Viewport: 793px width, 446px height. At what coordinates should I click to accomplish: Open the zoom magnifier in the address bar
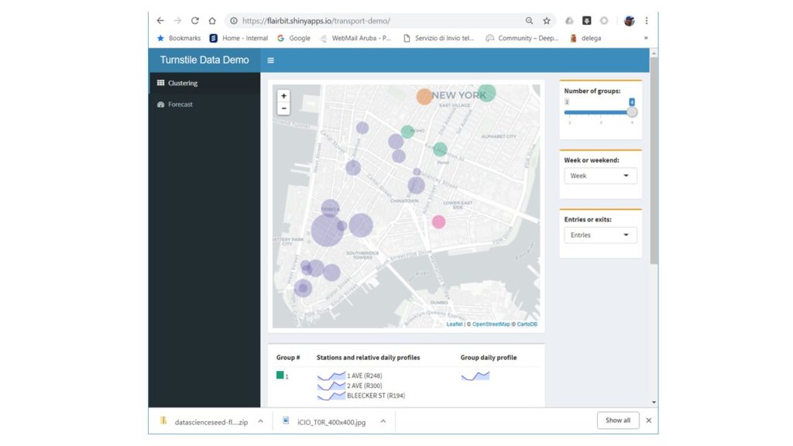(529, 21)
